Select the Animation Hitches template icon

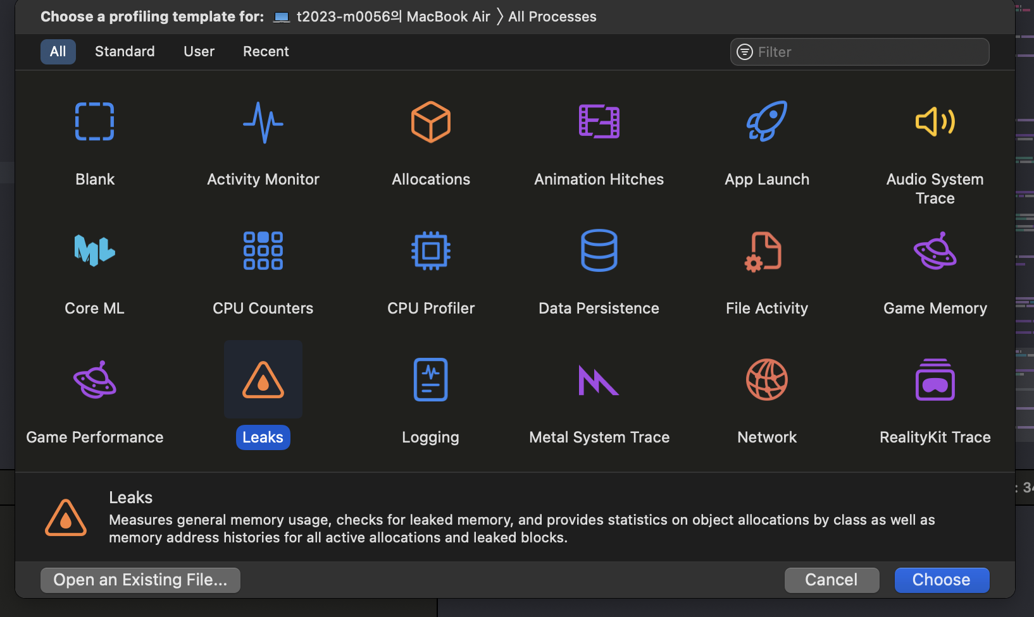coord(599,121)
